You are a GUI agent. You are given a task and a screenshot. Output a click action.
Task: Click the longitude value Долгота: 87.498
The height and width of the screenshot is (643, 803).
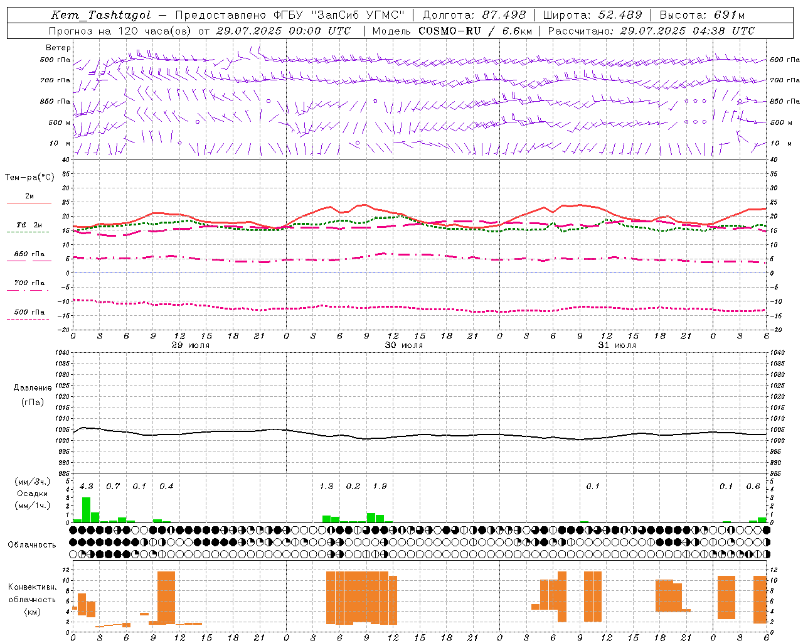point(474,15)
